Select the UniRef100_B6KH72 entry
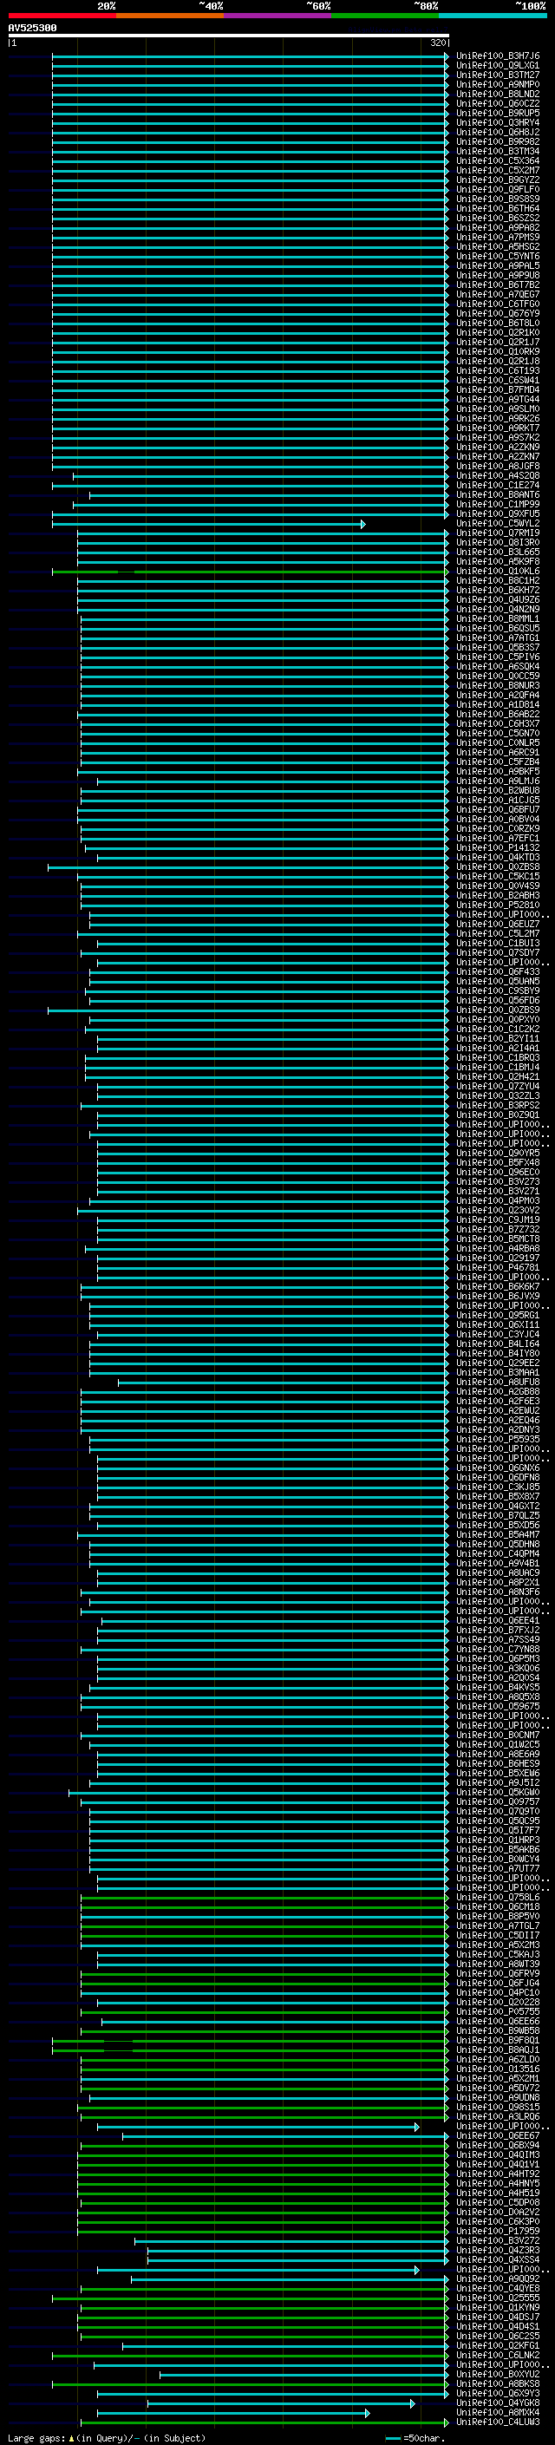The width and height of the screenshot is (555, 2445). coord(498,591)
